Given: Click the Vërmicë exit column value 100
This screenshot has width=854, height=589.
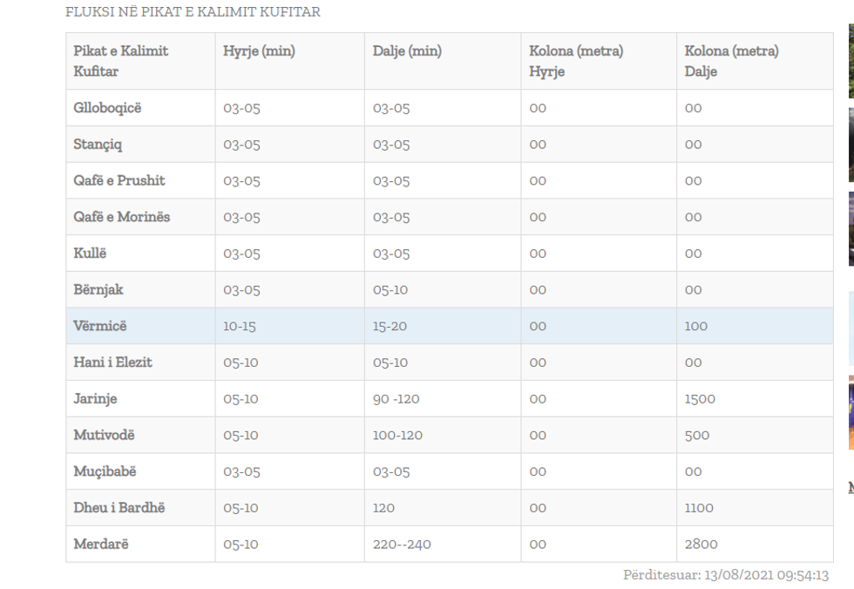Looking at the screenshot, I should 696,326.
